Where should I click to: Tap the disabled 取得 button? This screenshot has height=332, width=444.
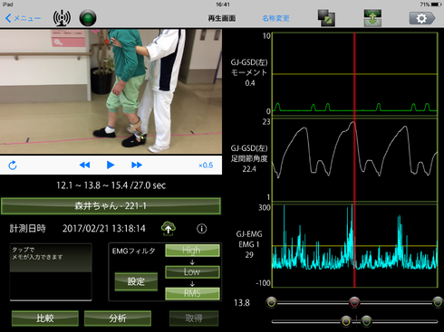194,318
